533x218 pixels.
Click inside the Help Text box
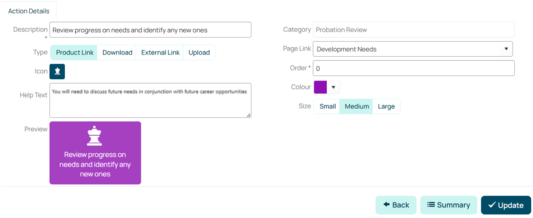[150, 100]
